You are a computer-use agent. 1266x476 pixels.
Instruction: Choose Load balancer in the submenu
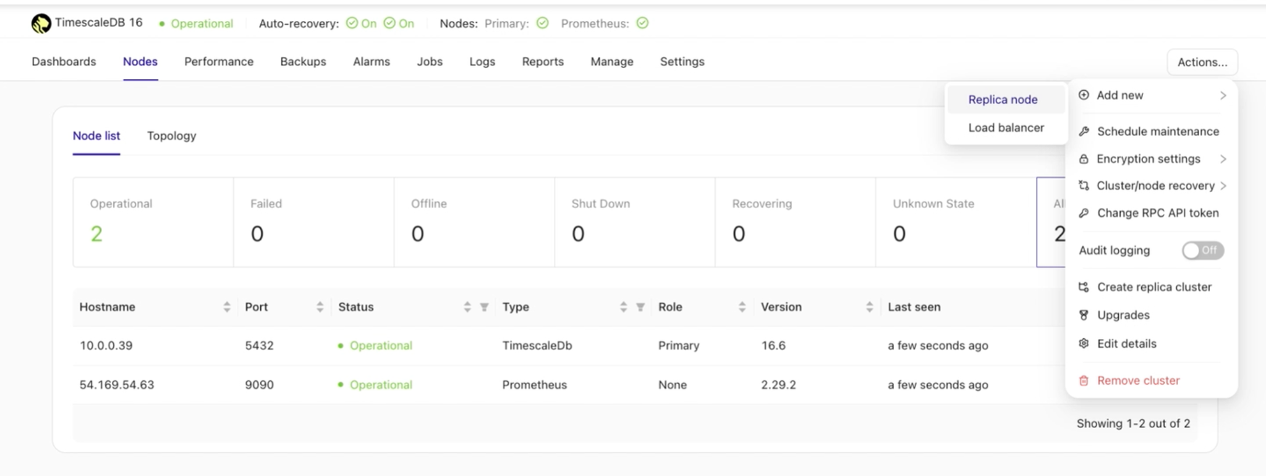(1006, 128)
